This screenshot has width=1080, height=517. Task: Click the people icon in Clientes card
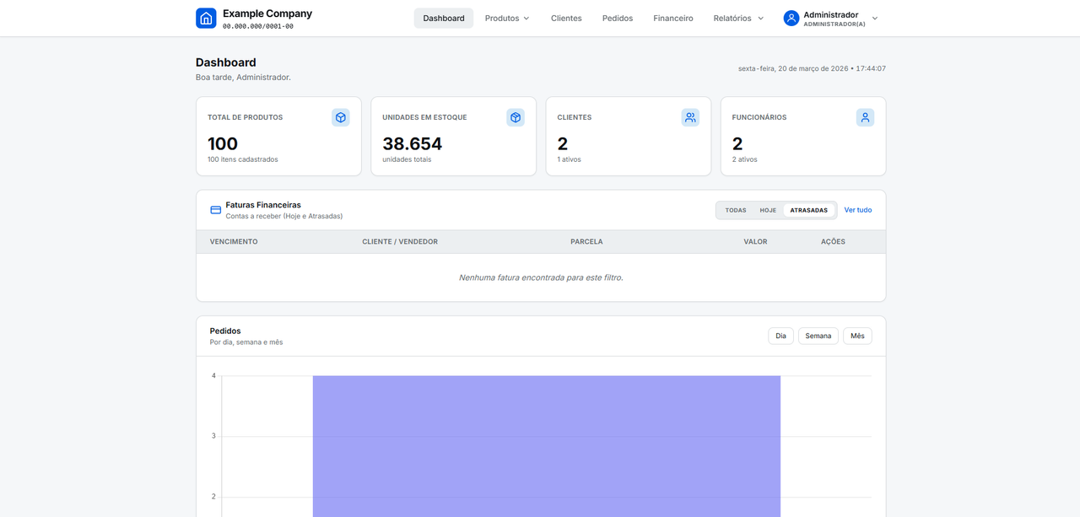(x=690, y=117)
